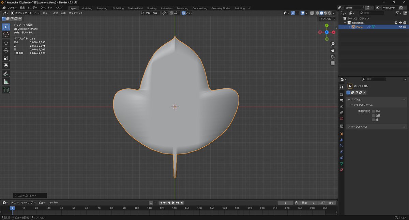
Task: Open the Particles properties tab
Action: 342,146
